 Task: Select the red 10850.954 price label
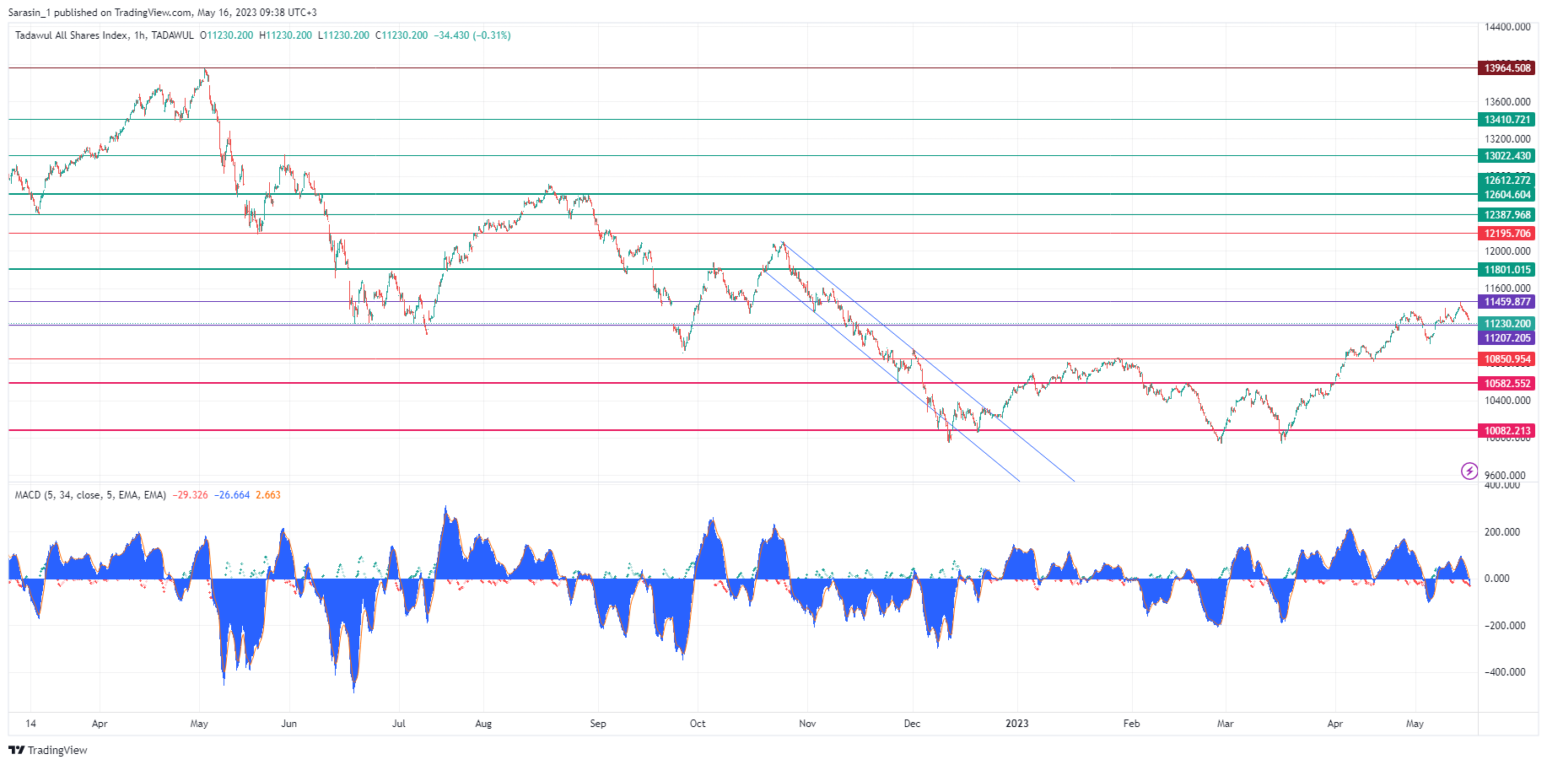pyautogui.click(x=1507, y=359)
